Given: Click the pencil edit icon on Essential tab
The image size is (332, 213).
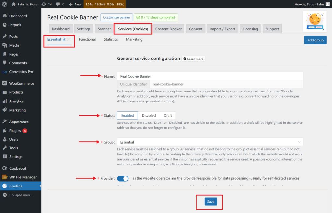Looking at the screenshot, I should [x=64, y=39].
